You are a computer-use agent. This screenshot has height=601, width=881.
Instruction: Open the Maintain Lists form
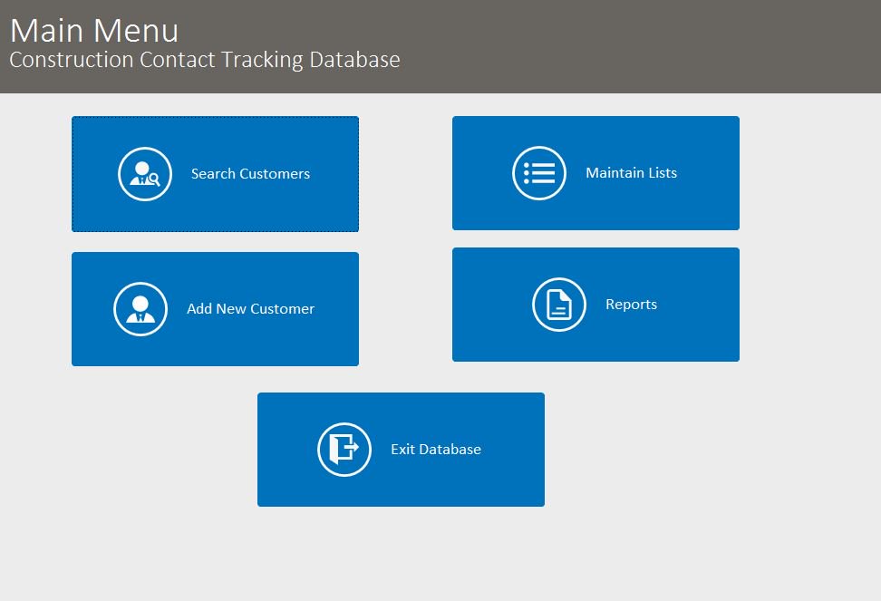point(595,172)
